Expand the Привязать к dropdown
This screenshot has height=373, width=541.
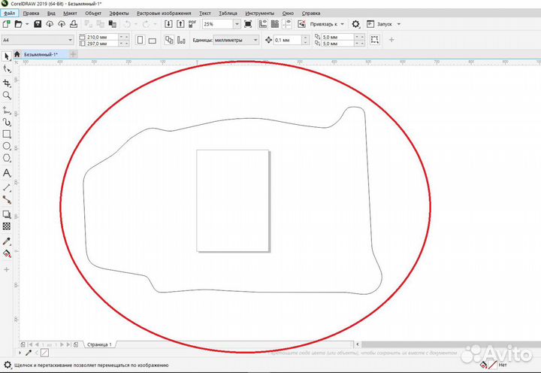[343, 24]
